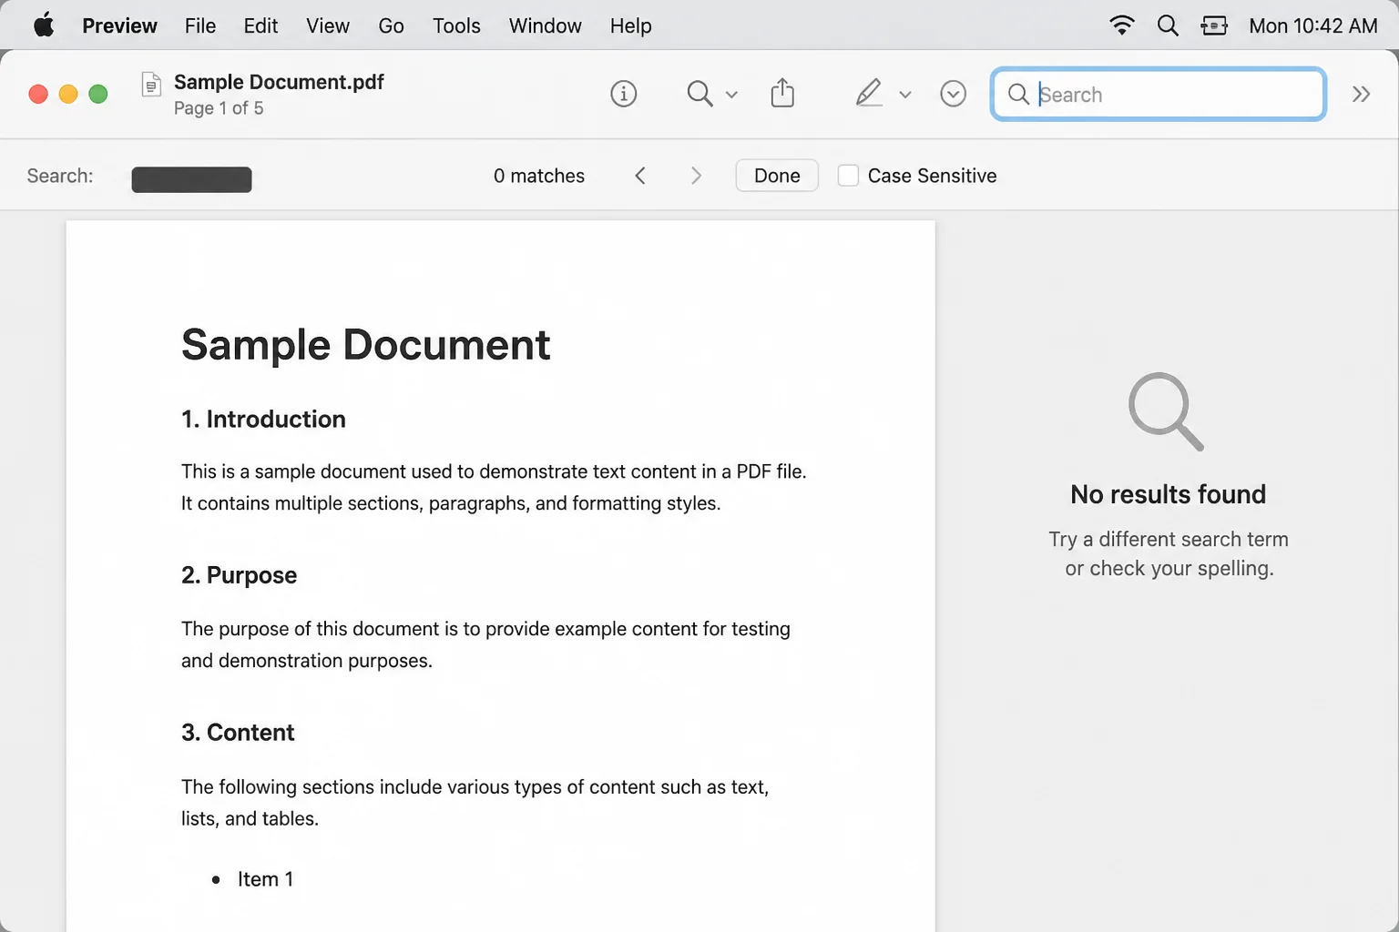Open Spotlight search in menu bar
The image size is (1399, 932).
[1168, 25]
